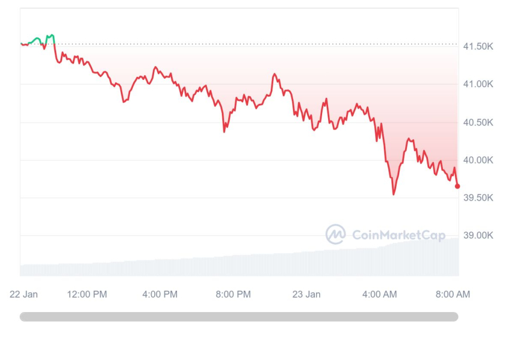
Task: Click the lowest dip of the price line
Action: point(393,193)
